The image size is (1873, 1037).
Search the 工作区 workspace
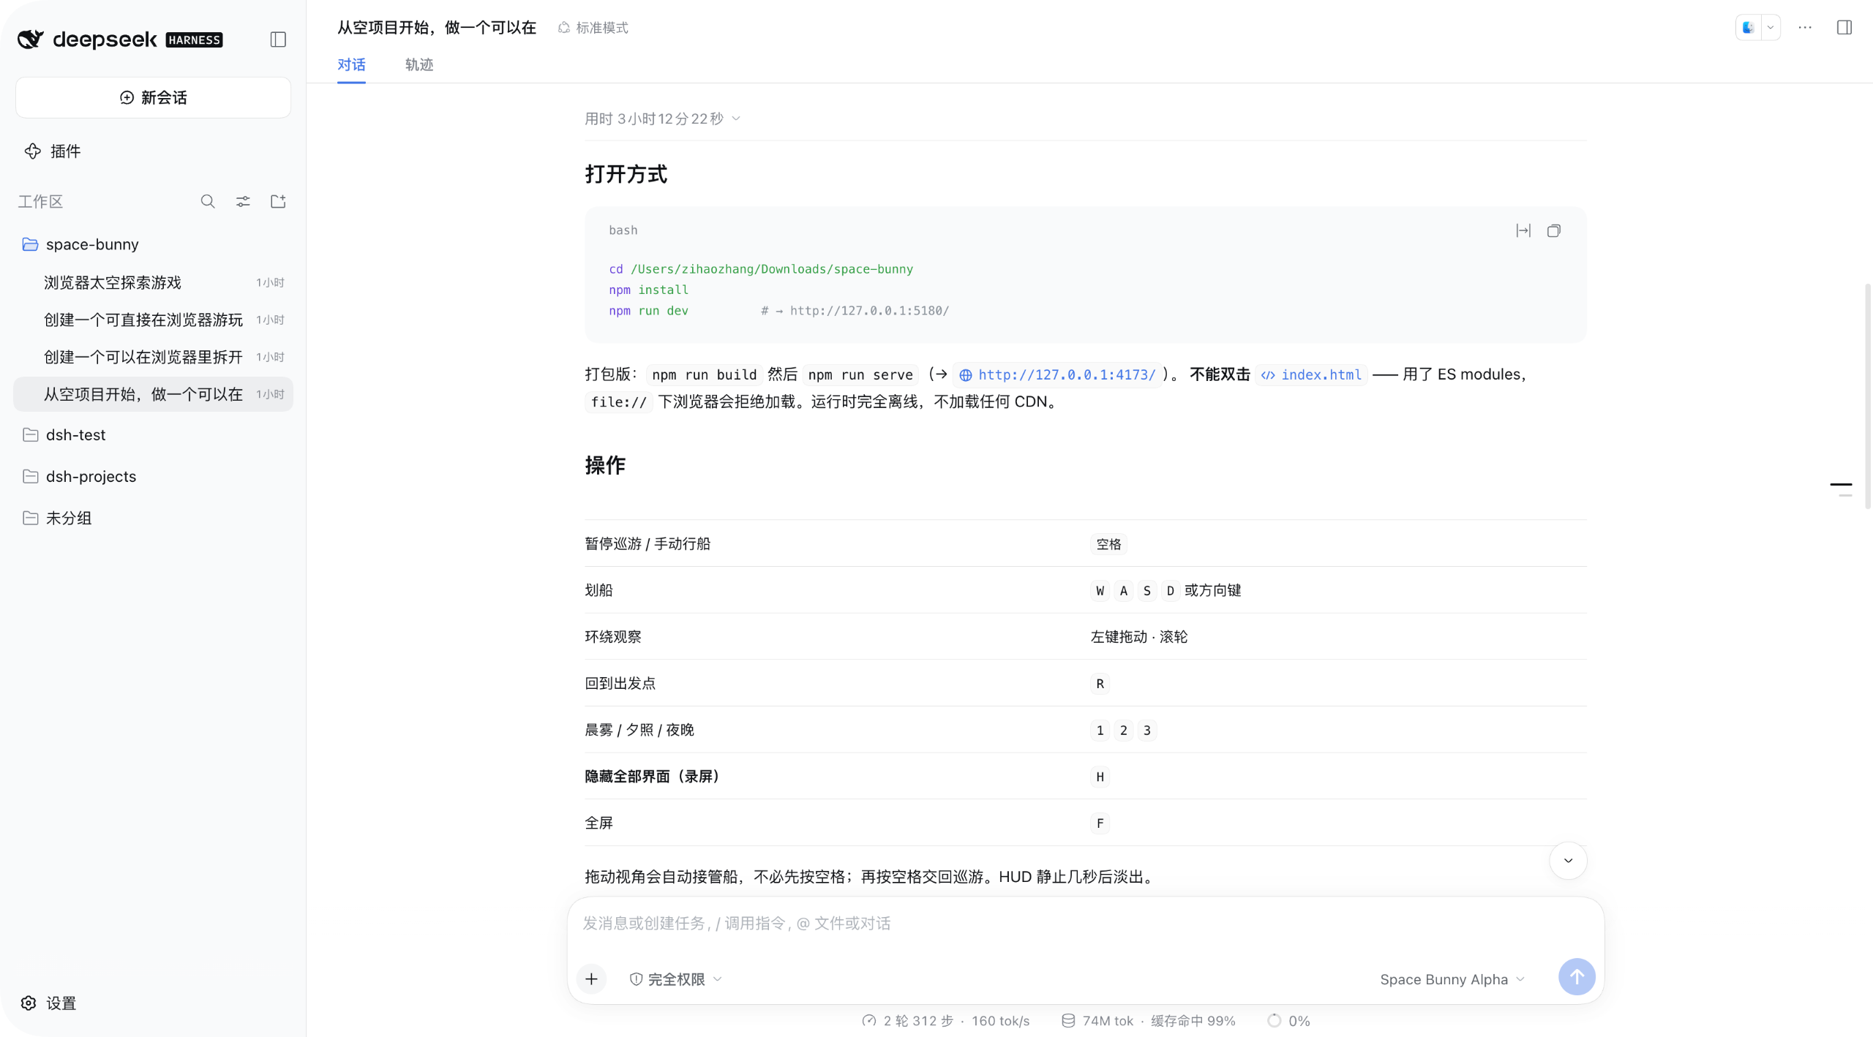tap(208, 201)
